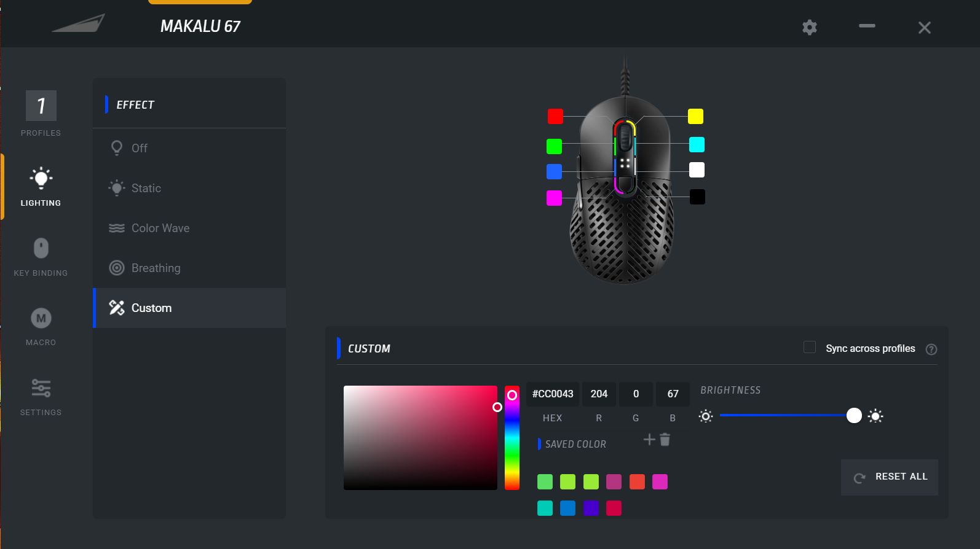The width and height of the screenshot is (980, 549).
Task: Click inside the saturation color picker square
Action: [x=421, y=438]
